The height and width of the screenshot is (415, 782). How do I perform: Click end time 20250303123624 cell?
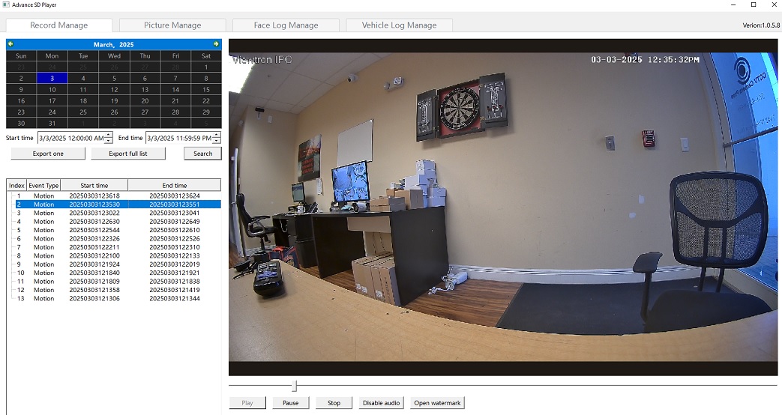click(x=175, y=196)
